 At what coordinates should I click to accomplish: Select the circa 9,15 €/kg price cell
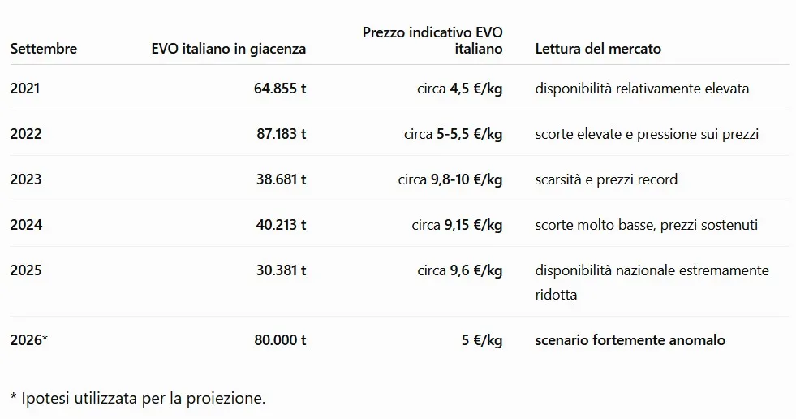tap(457, 226)
